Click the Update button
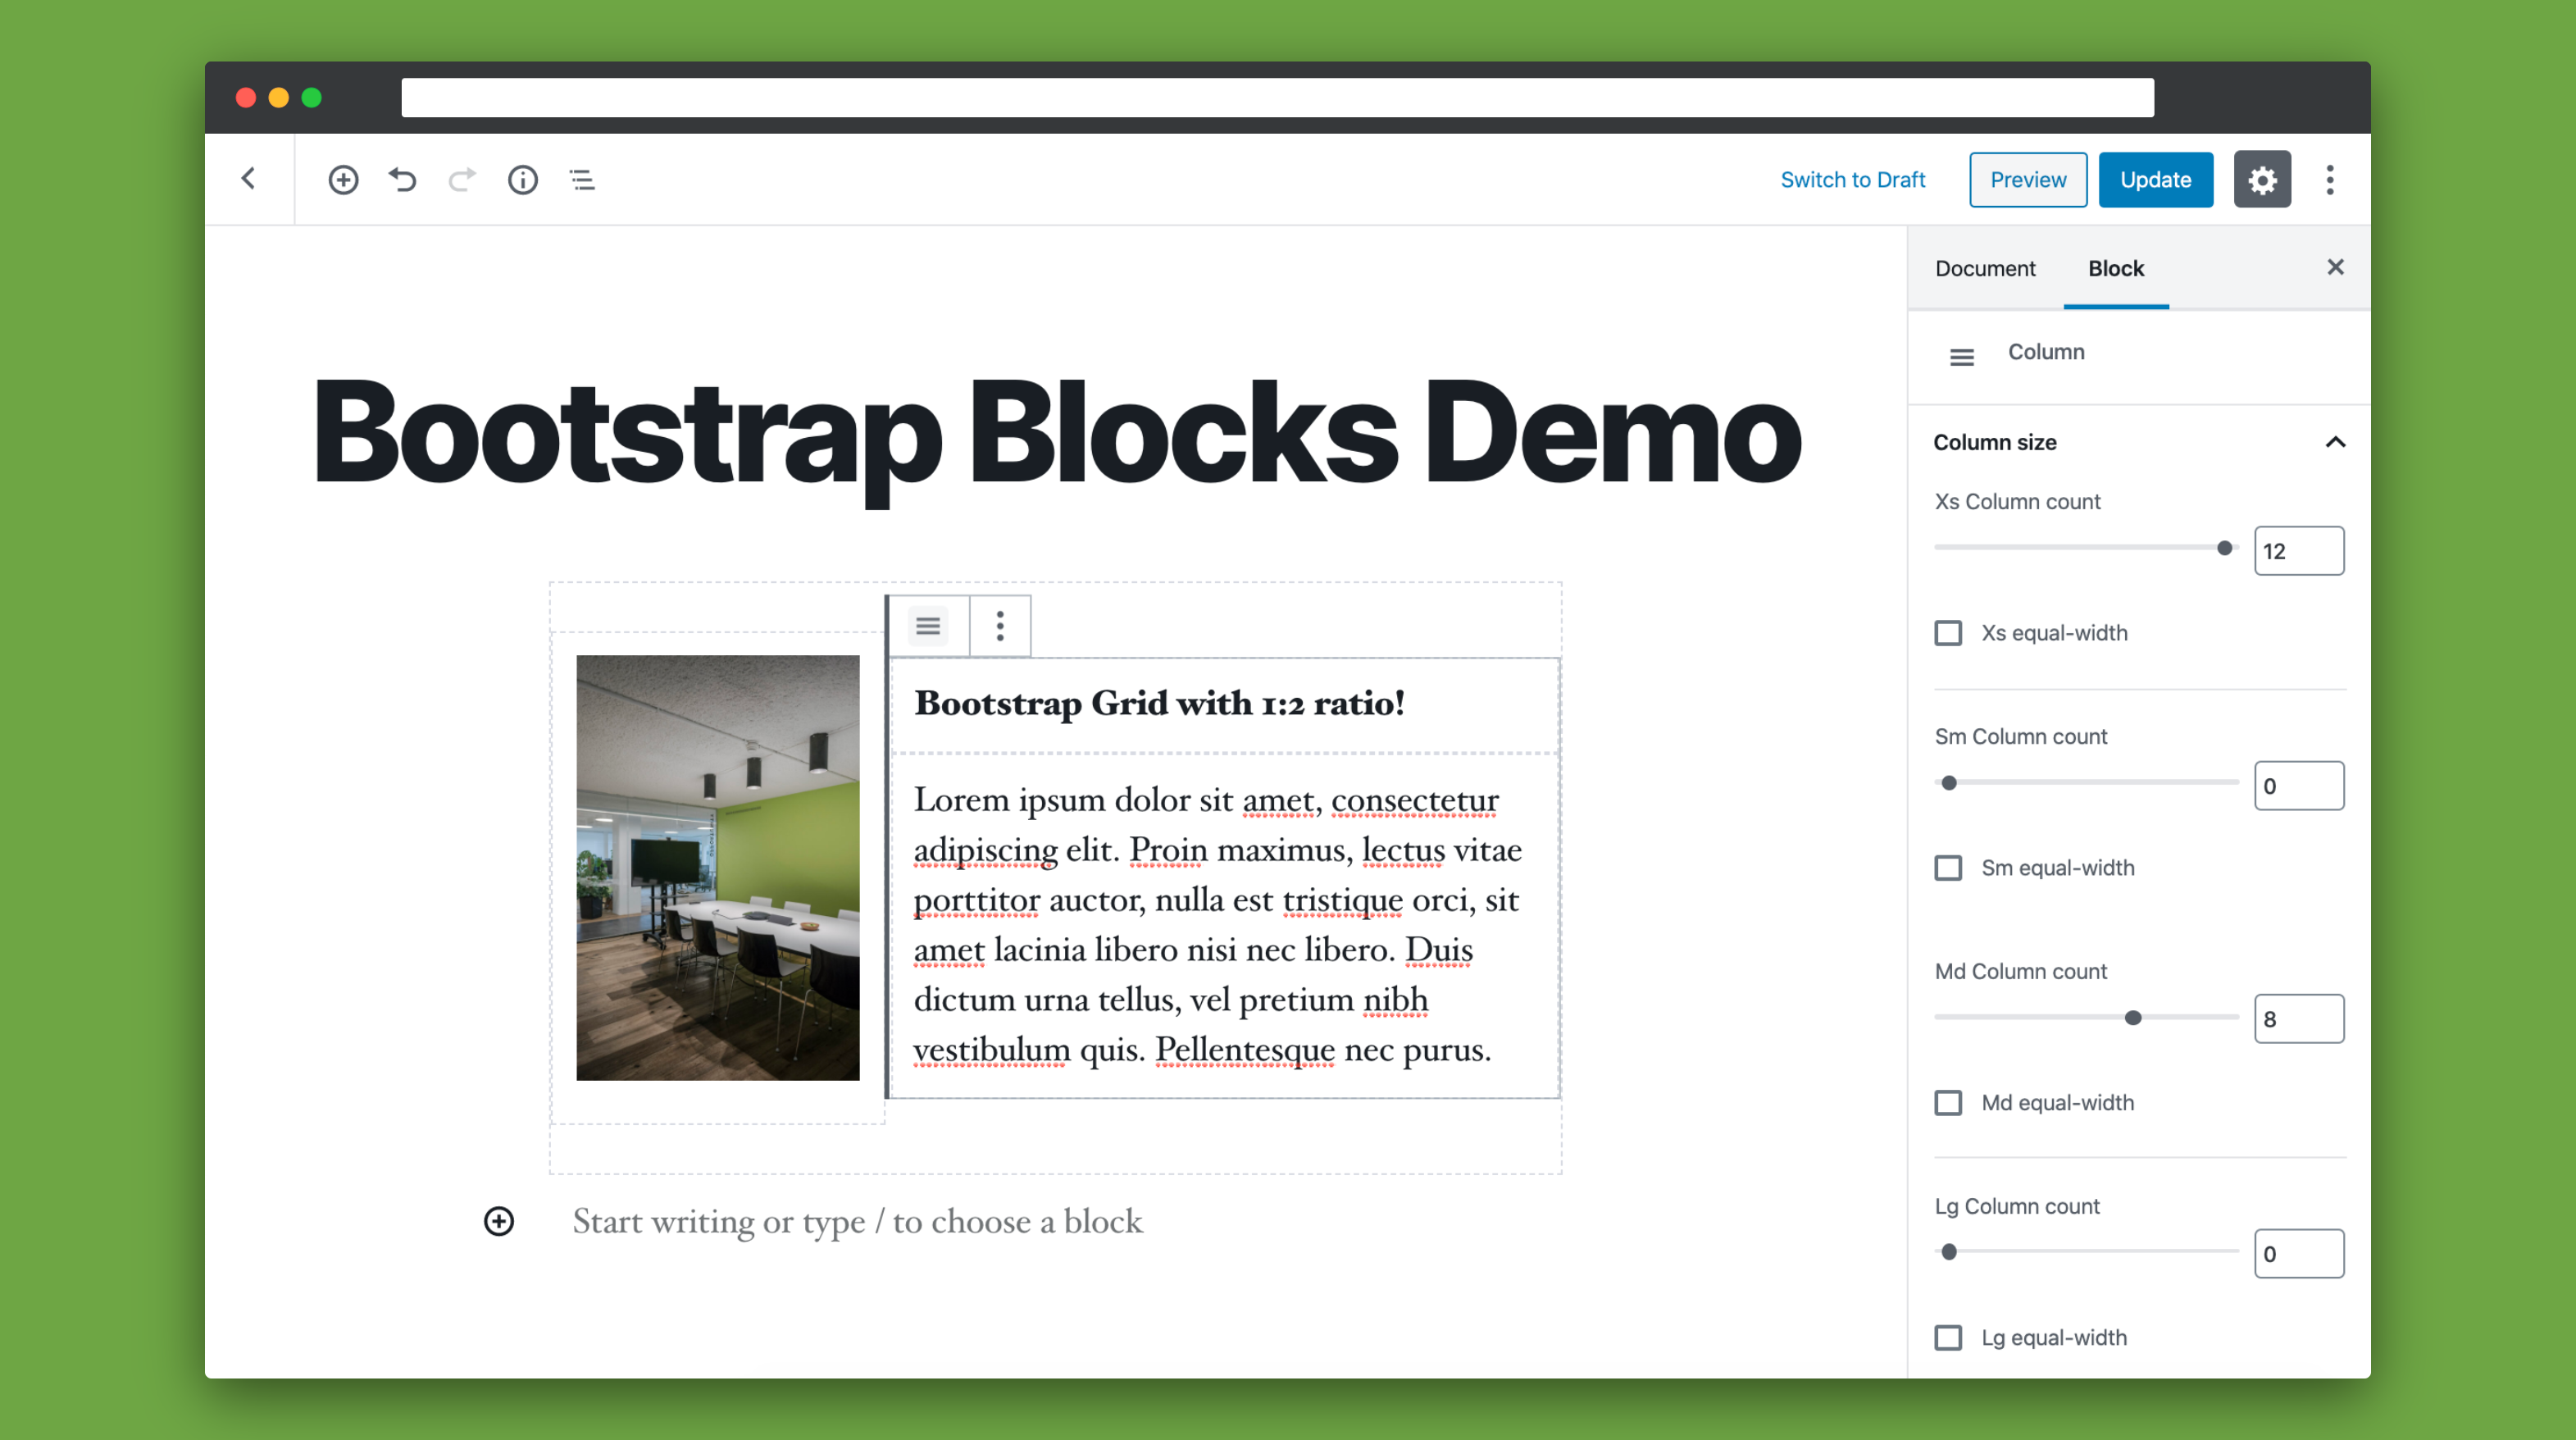This screenshot has height=1440, width=2576. tap(2156, 180)
